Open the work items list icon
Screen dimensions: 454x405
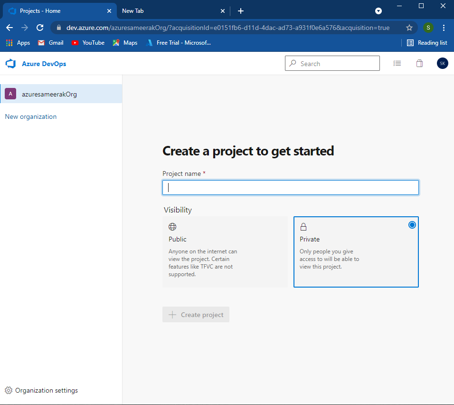[397, 63]
